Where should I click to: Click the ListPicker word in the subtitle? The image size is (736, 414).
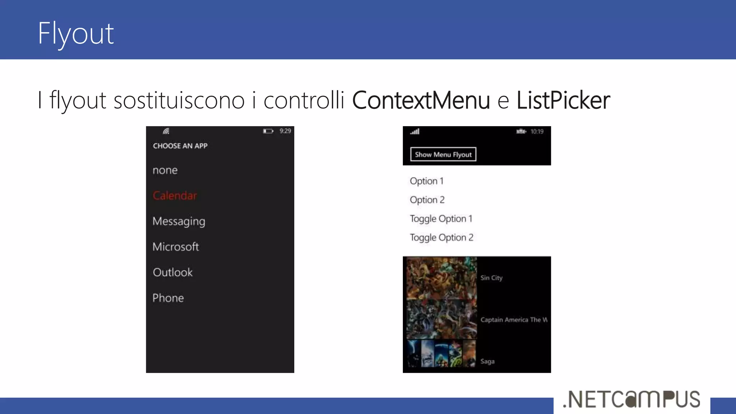(563, 100)
